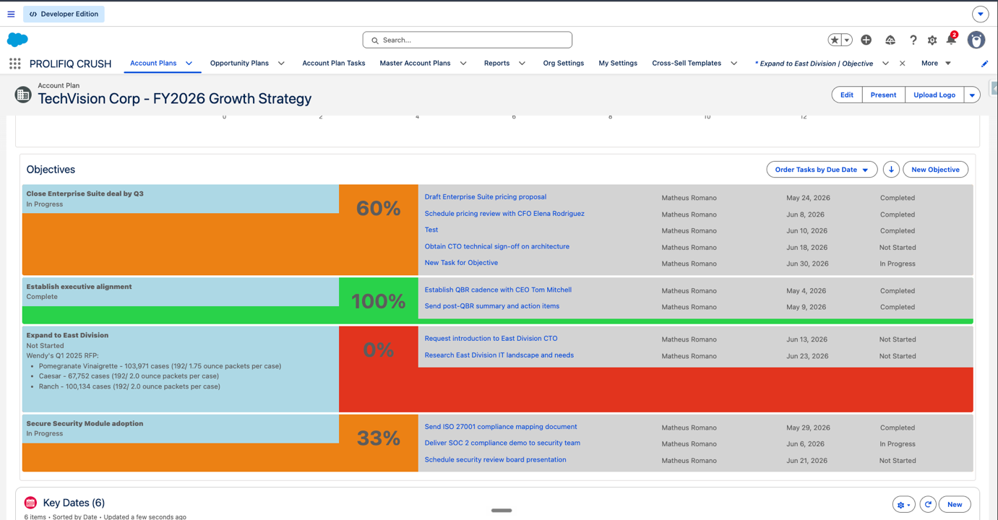
Task: Expand the Cross-Sell Templates chevron
Action: coord(734,64)
